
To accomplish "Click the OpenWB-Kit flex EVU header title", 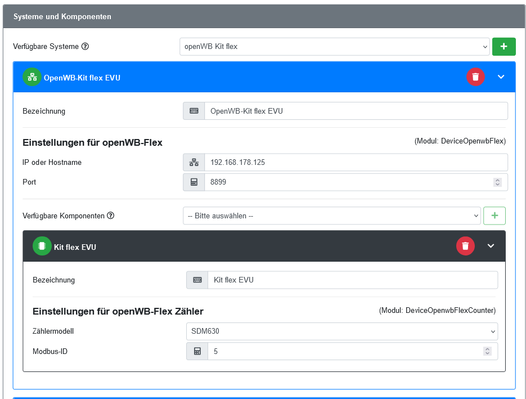I will tap(82, 78).
